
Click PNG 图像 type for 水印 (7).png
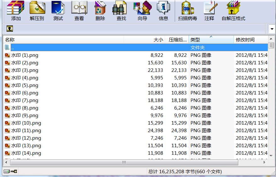[201, 100]
